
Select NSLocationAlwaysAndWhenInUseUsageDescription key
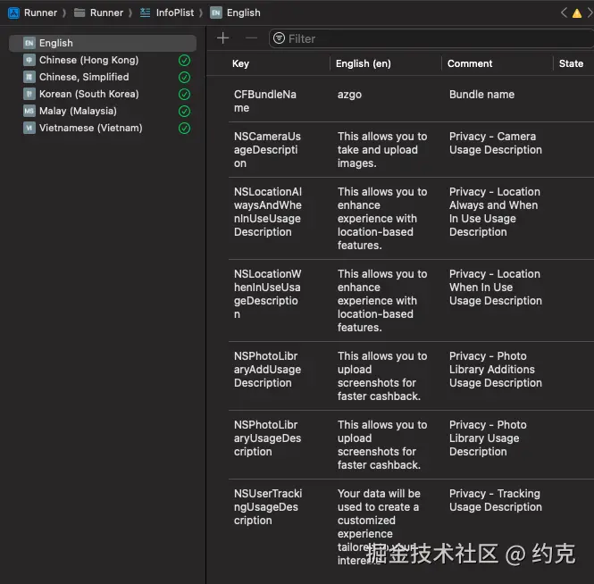coord(267,213)
